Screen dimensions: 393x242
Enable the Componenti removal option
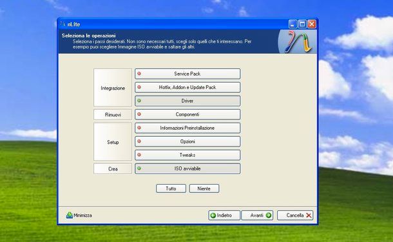coord(187,114)
